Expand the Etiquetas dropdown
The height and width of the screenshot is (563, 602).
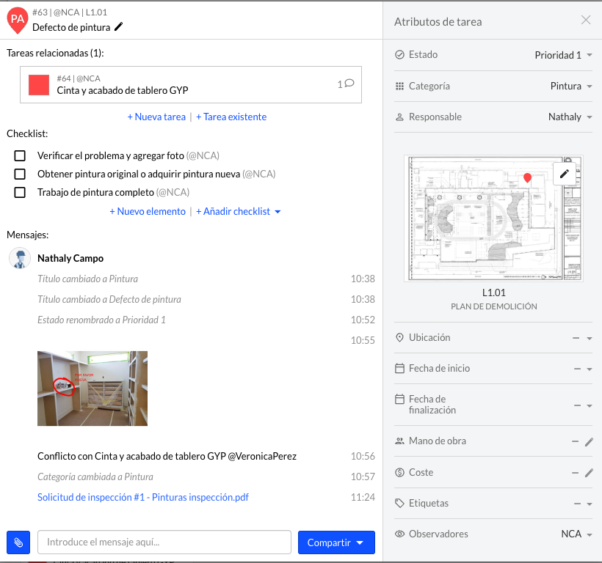[x=590, y=504]
